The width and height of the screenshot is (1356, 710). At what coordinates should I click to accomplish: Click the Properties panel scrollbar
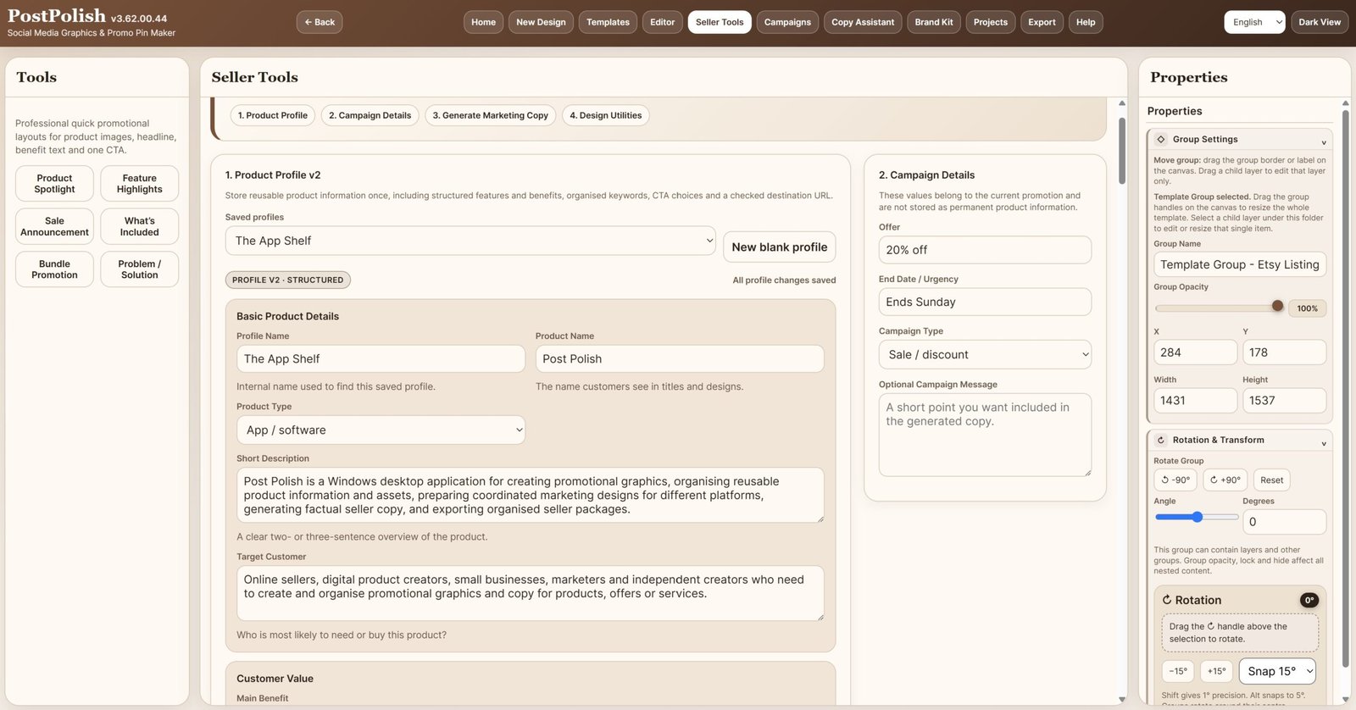[x=1345, y=390]
